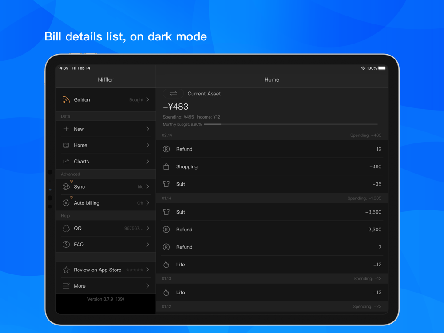Screen dimensions: 444x333
Task: Click the shirt icon on Suit -35
Action: point(166,184)
